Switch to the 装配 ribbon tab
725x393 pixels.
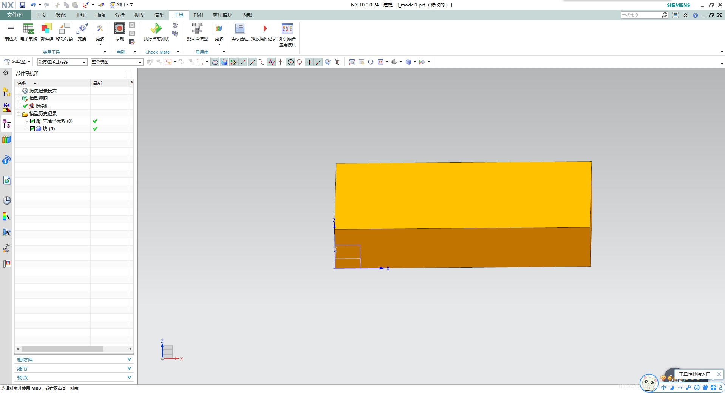[61, 15]
